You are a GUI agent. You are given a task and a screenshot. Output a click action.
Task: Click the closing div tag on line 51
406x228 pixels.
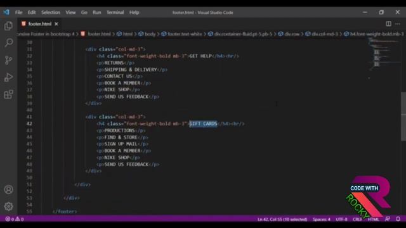pyautogui.click(x=82, y=184)
